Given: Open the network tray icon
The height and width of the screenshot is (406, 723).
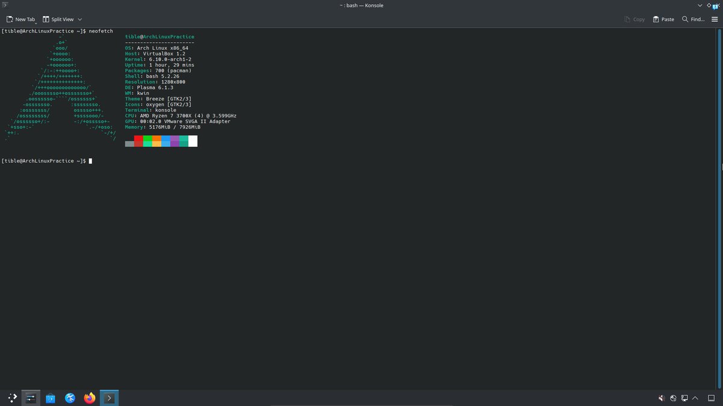Looking at the screenshot, I should [x=673, y=398].
